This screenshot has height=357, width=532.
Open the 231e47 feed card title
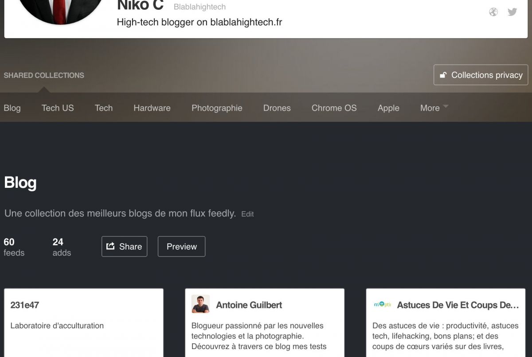click(x=25, y=305)
